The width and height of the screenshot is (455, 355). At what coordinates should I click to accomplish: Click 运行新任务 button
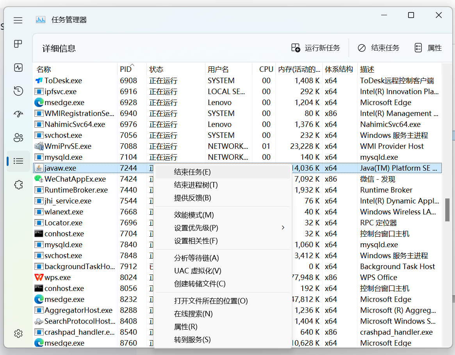[316, 48]
